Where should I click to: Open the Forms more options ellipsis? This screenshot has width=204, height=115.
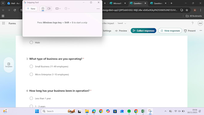coord(201,31)
